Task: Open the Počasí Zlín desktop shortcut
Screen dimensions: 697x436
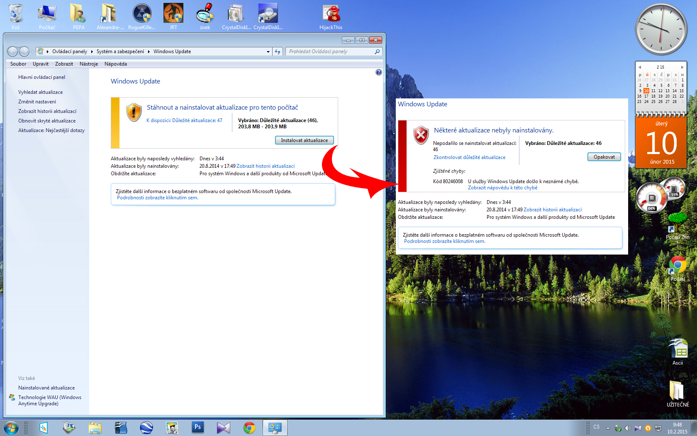Action: tap(678, 226)
